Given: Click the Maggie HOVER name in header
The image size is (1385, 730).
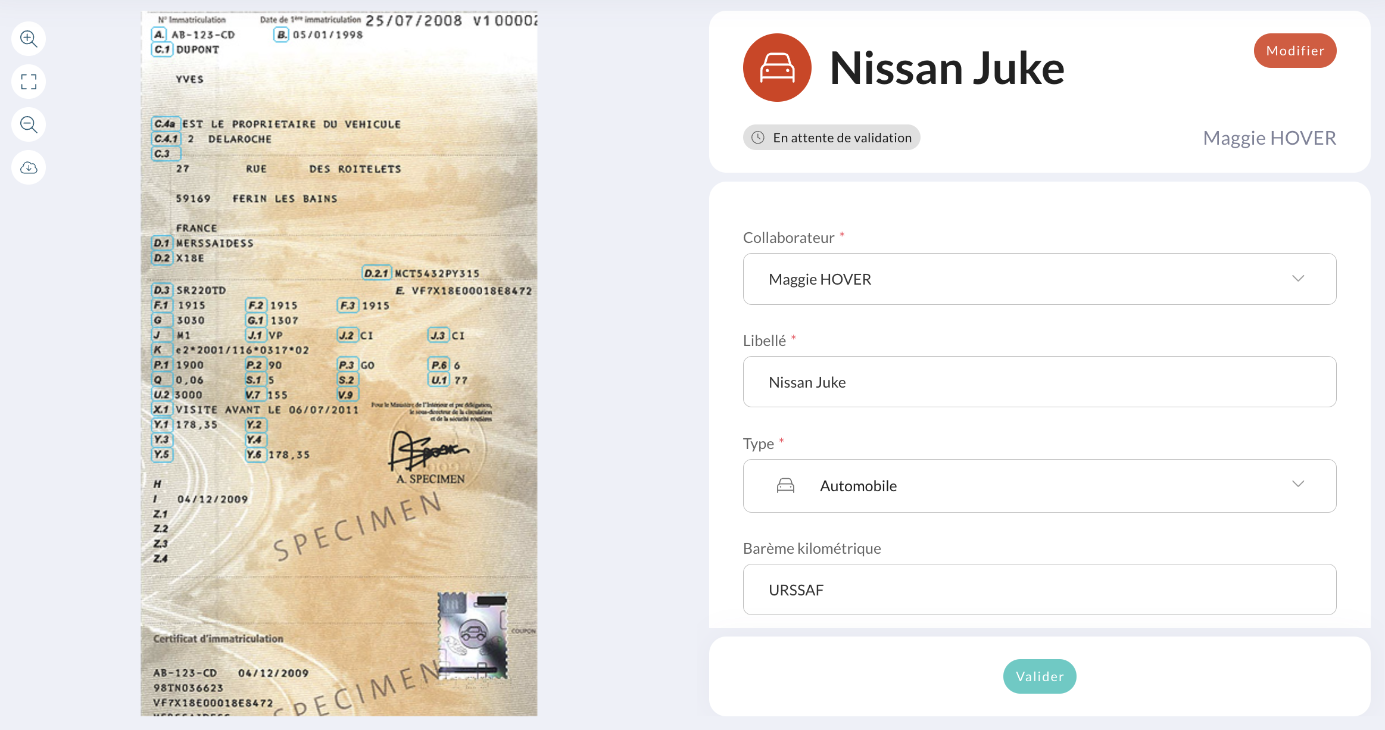Looking at the screenshot, I should click(x=1269, y=138).
